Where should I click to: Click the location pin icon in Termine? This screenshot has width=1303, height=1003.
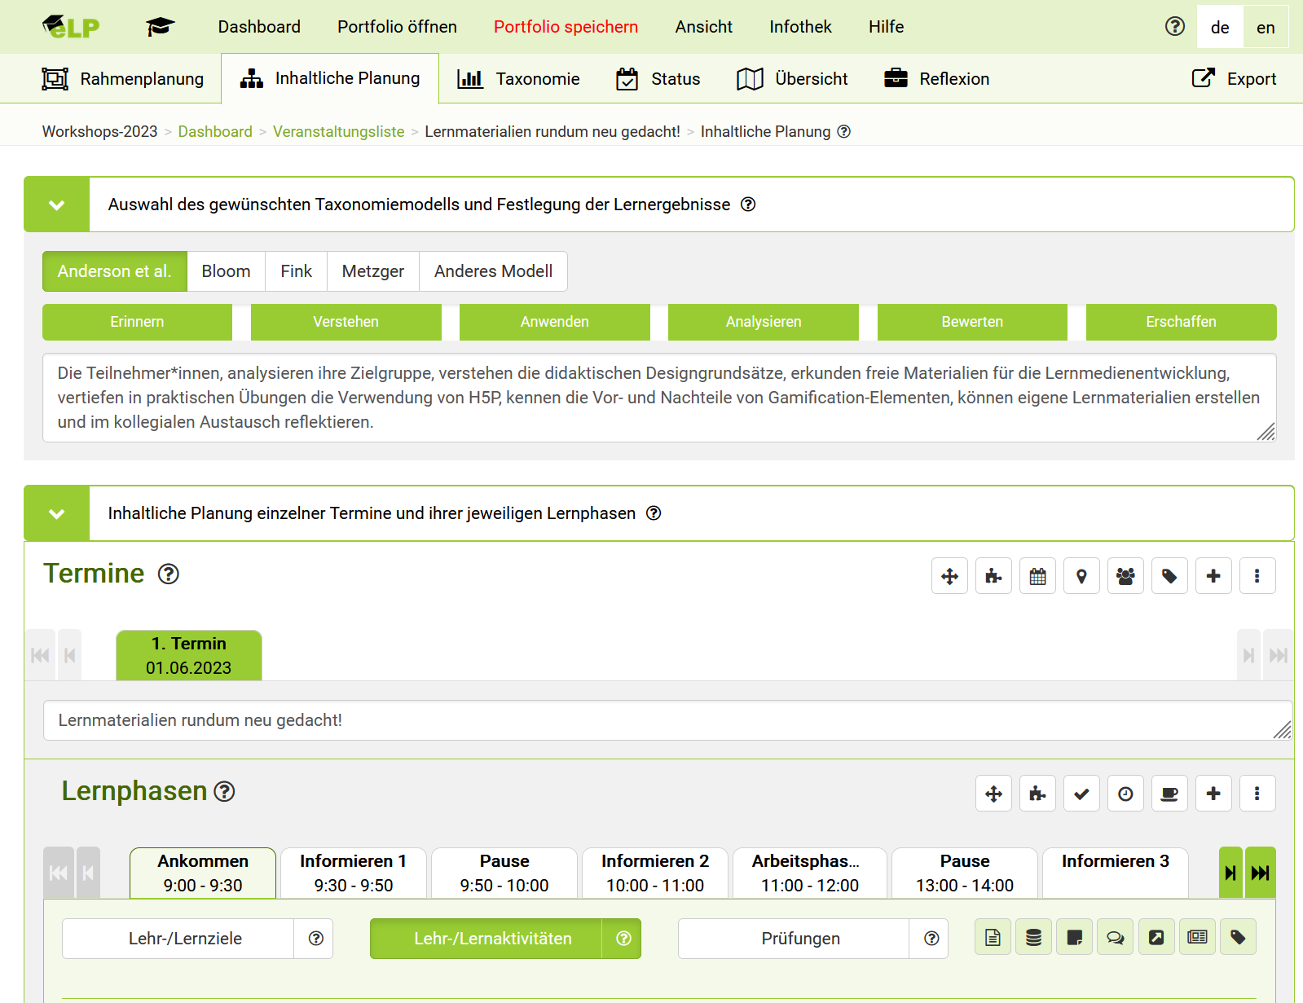click(1081, 577)
